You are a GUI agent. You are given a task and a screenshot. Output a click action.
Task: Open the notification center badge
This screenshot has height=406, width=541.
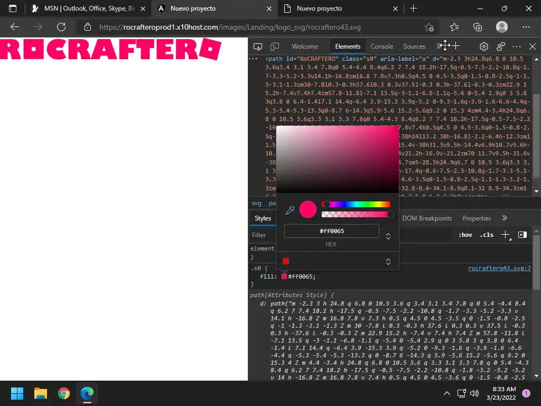pos(526,393)
